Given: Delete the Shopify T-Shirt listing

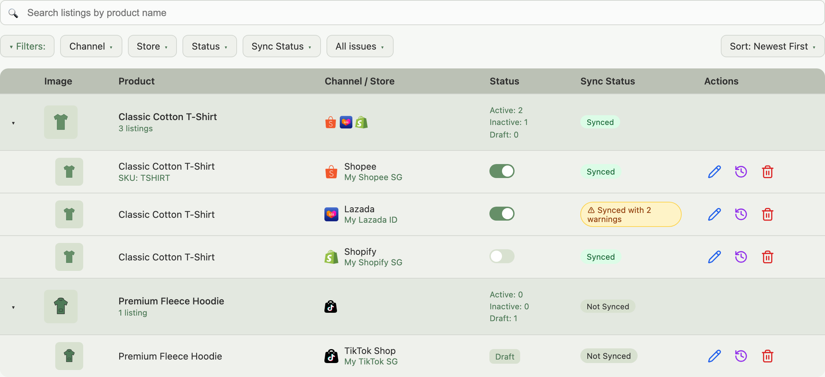Looking at the screenshot, I should pyautogui.click(x=768, y=257).
